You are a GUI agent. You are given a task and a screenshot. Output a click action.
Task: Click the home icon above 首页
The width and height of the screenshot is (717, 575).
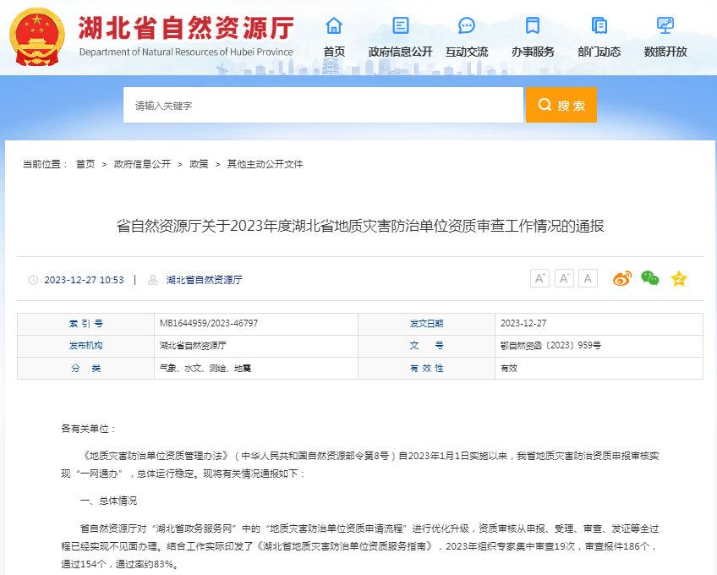pyautogui.click(x=333, y=26)
